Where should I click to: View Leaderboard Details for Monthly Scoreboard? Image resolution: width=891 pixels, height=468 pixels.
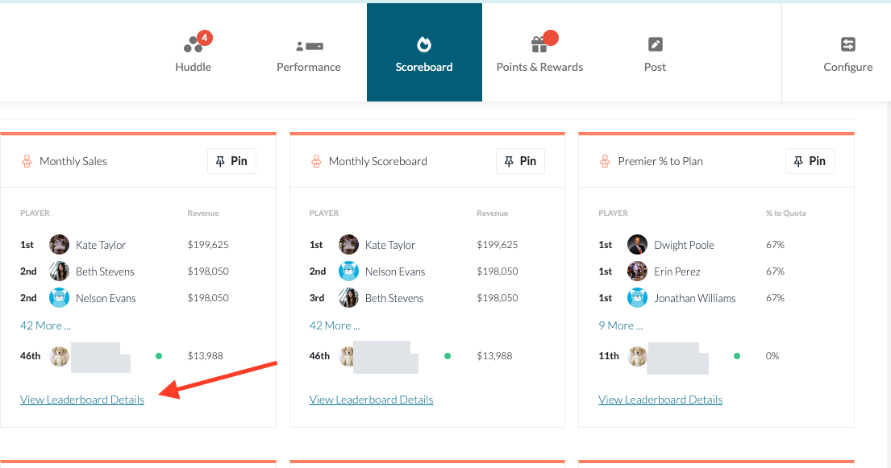pyautogui.click(x=371, y=400)
